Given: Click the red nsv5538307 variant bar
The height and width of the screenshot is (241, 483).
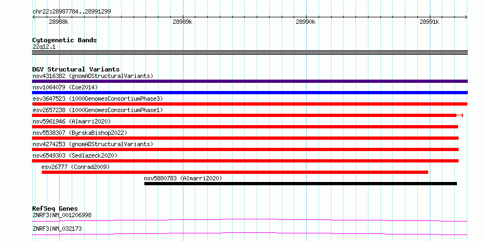Looking at the screenshot, I should 245,138.
